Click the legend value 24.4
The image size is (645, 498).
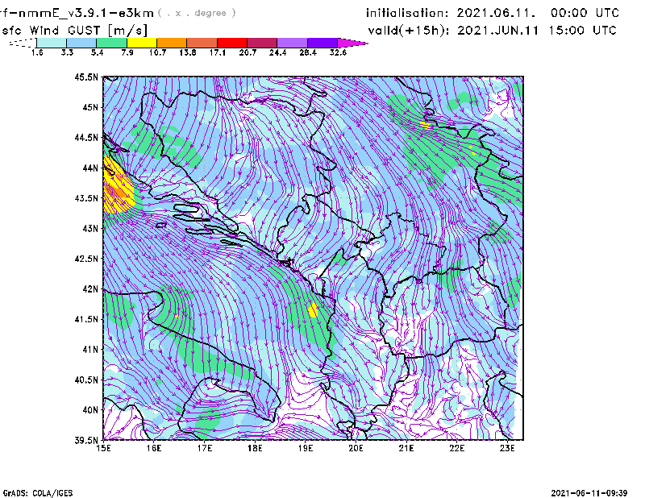(x=277, y=52)
